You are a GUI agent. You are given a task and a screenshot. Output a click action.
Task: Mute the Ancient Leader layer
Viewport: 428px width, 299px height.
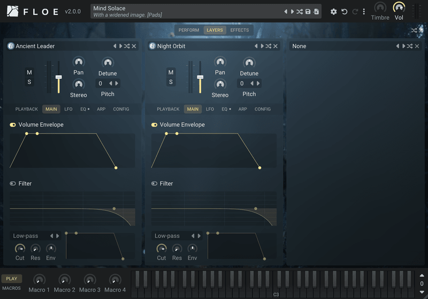[29, 73]
